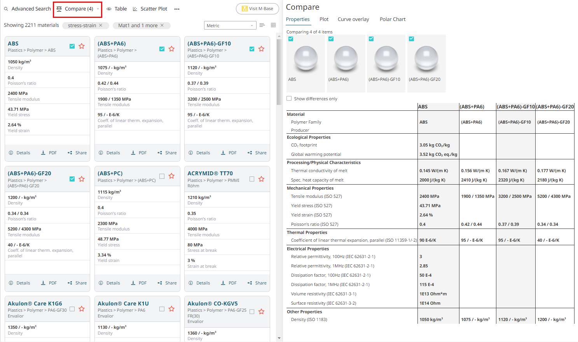Click the '3.05 kg CO₂/kg' footprint value
The image size is (578, 342).
(x=435, y=145)
